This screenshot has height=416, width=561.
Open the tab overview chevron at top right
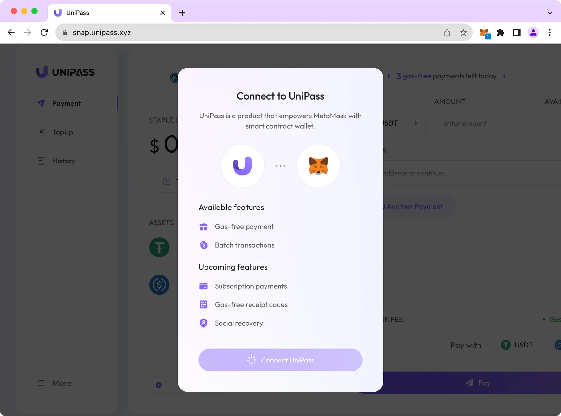pyautogui.click(x=550, y=13)
